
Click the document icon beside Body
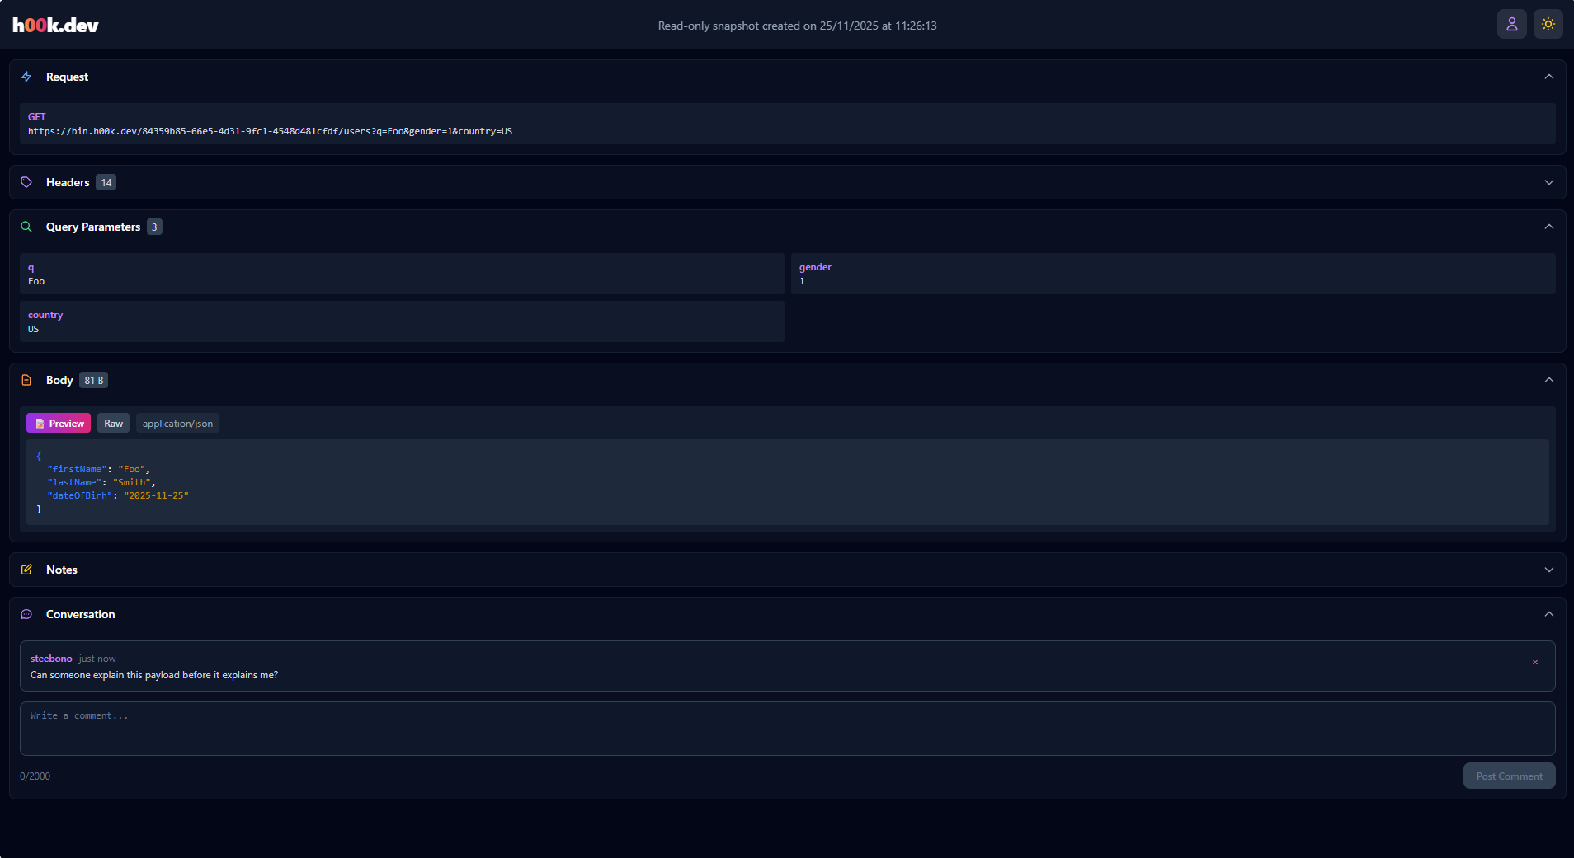(x=26, y=380)
